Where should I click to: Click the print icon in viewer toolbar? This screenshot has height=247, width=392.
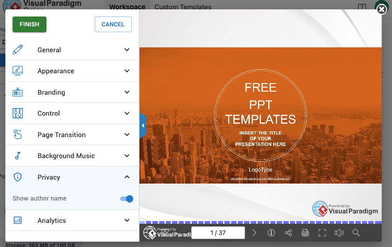305,233
